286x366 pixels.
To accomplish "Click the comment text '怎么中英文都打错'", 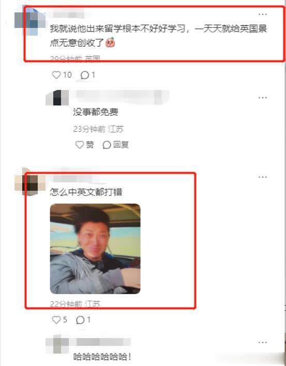I will point(86,192).
